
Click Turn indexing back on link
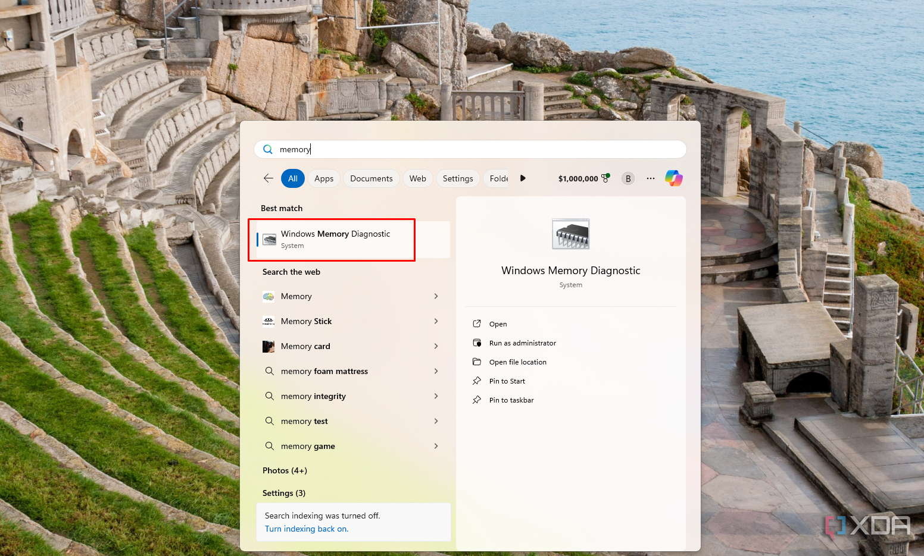307,529
